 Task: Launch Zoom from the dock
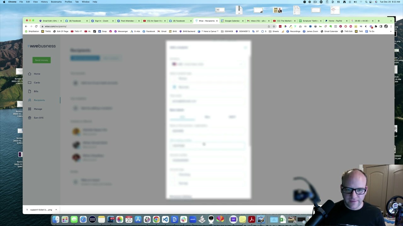pos(193,219)
